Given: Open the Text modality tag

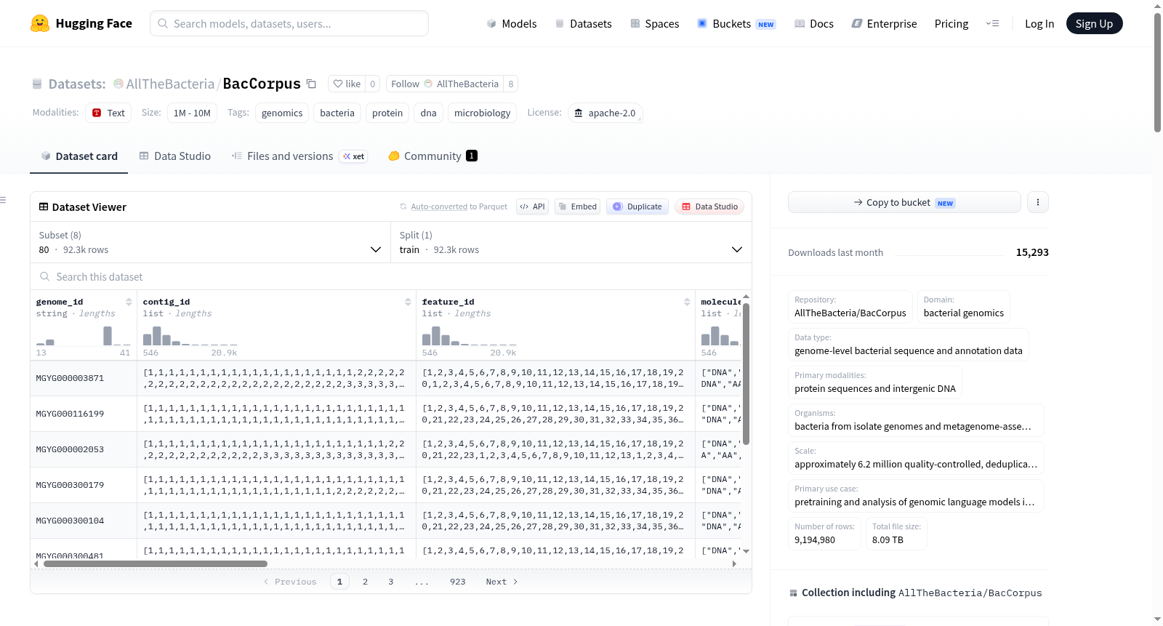Looking at the screenshot, I should coord(108,113).
